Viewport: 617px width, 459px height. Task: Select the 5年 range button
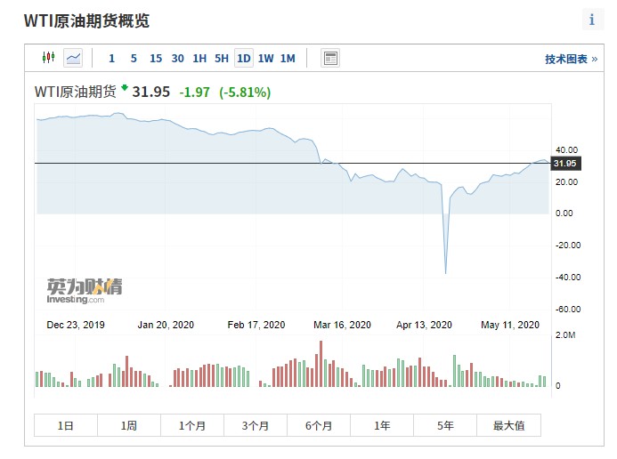pos(445,425)
